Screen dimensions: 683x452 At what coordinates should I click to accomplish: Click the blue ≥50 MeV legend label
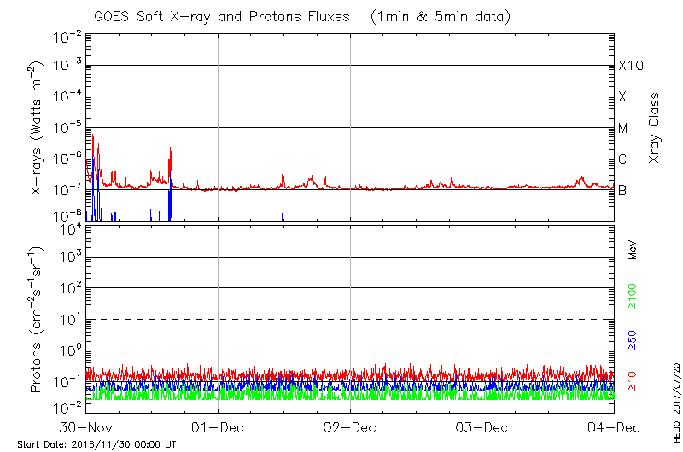click(633, 338)
